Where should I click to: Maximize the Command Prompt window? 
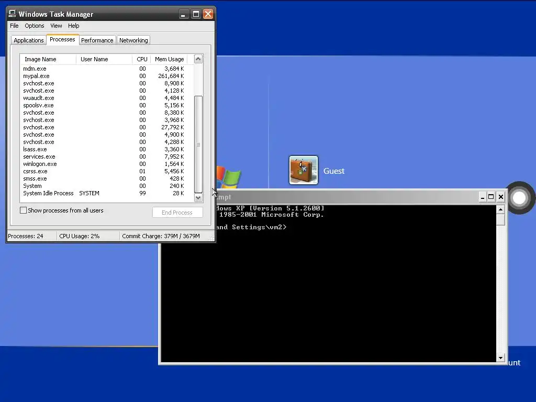(x=491, y=197)
